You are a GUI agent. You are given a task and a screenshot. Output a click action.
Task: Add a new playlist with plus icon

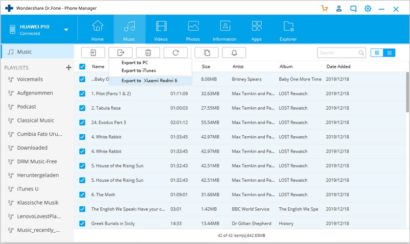coord(69,67)
